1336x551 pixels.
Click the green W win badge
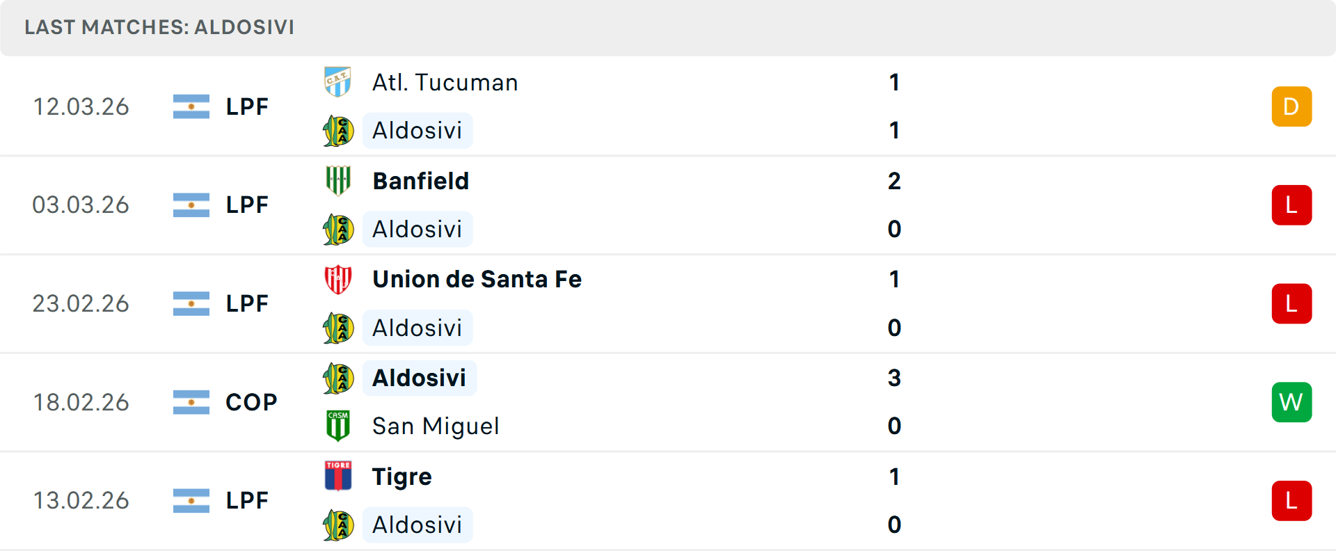point(1291,402)
